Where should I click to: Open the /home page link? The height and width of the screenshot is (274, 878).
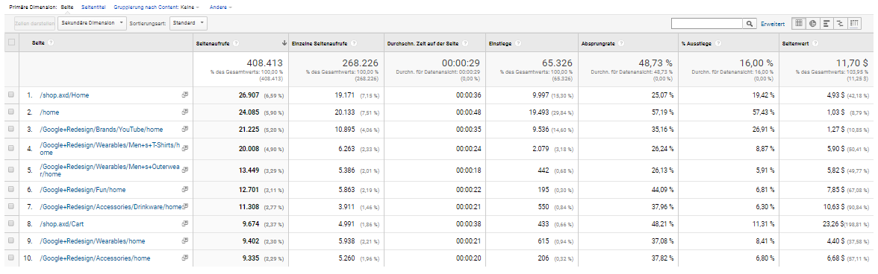49,112
